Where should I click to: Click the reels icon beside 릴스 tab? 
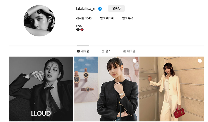[x=103, y=51]
